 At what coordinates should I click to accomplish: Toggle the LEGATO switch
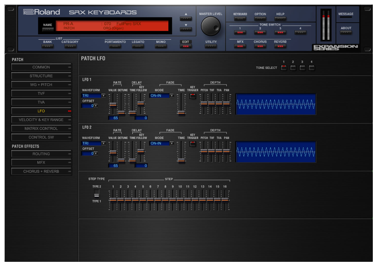coord(138,46)
